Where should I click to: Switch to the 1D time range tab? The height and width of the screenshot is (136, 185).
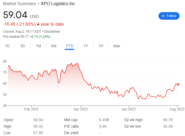pos(7,46)
